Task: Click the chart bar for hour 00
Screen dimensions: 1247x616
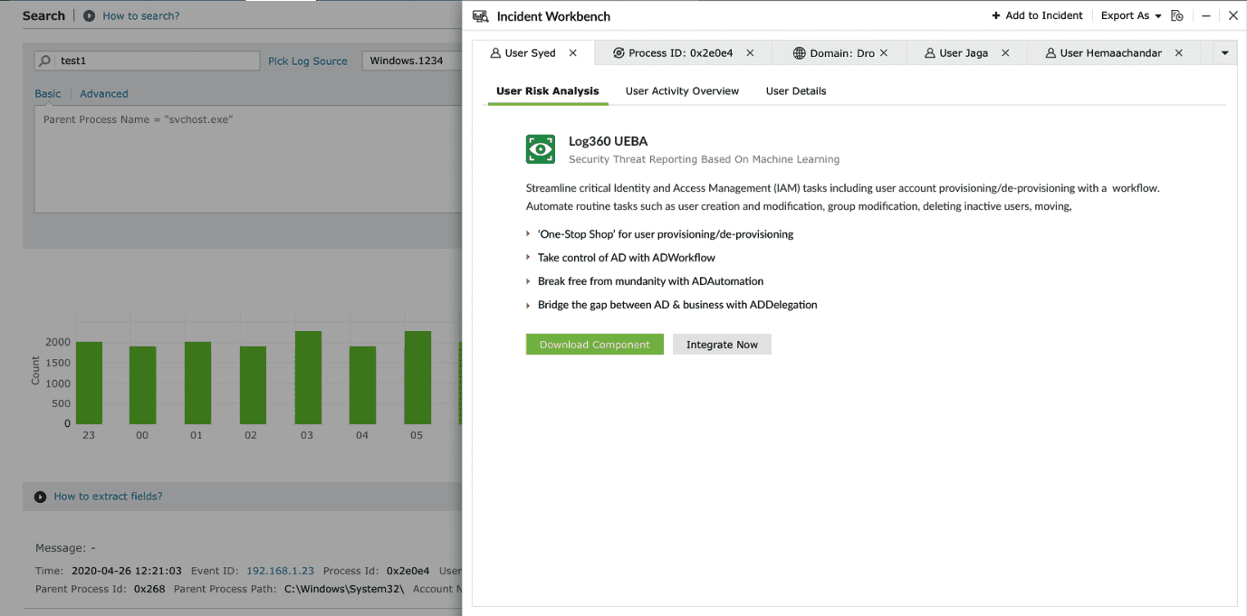Action: tap(142, 385)
